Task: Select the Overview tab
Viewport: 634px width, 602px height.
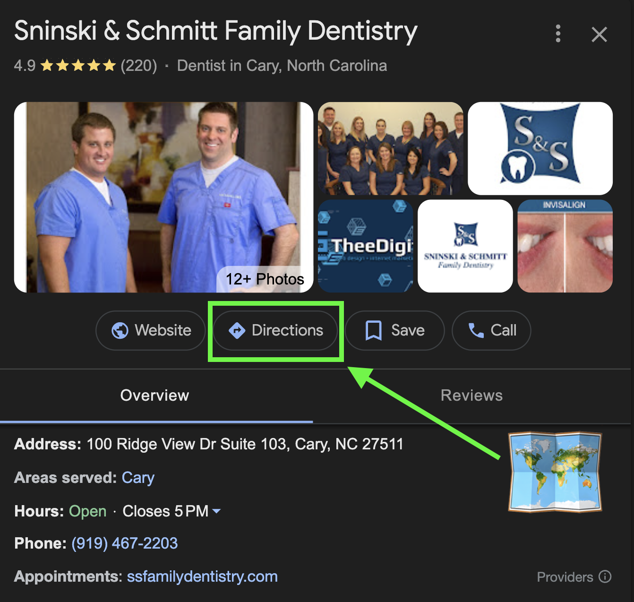Action: pos(155,396)
